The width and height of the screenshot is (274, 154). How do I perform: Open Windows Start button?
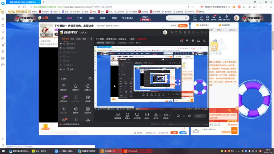click(3, 151)
